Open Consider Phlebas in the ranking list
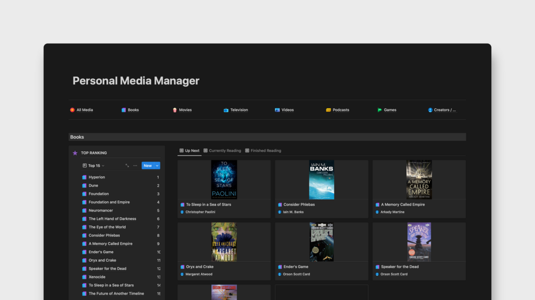The height and width of the screenshot is (300, 535). 121,235
